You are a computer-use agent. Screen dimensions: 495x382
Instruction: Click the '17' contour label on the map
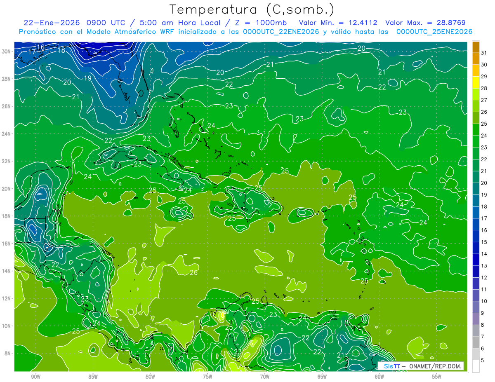[x=32, y=52]
